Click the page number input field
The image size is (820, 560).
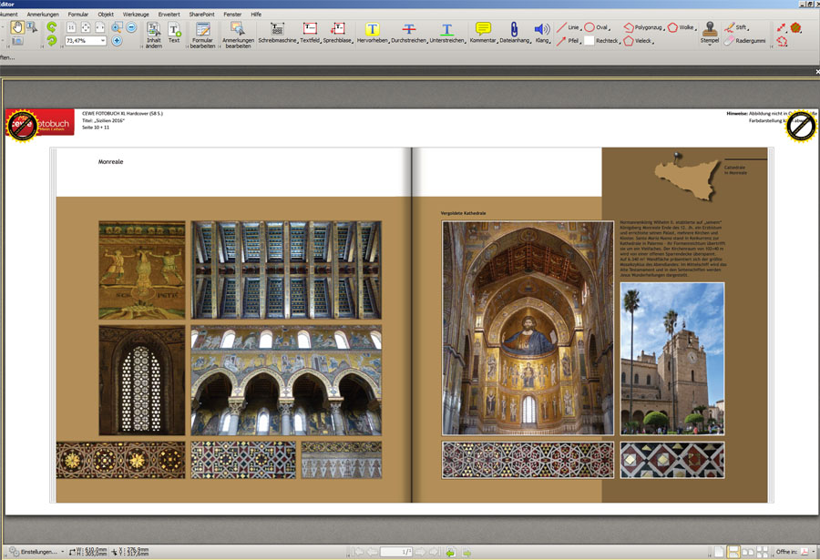[x=397, y=552]
